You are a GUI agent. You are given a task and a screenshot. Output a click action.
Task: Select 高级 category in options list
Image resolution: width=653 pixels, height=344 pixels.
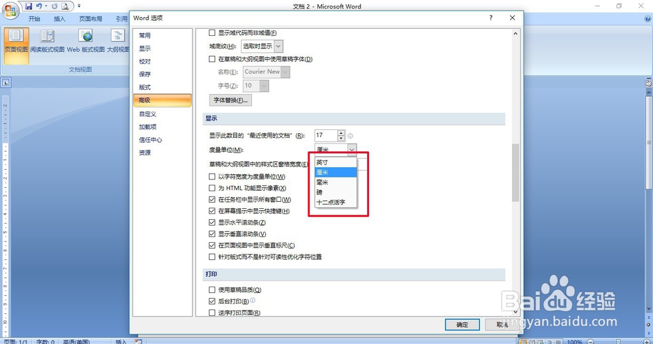(163, 100)
